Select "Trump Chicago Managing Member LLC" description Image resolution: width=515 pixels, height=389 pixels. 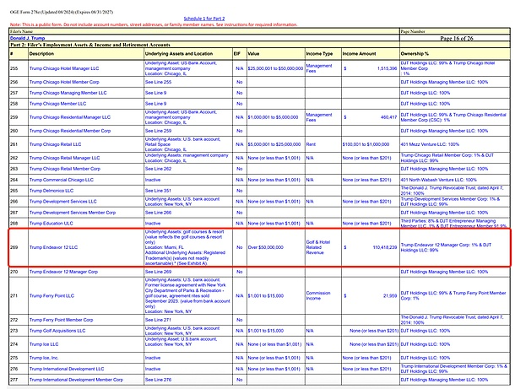(68, 93)
